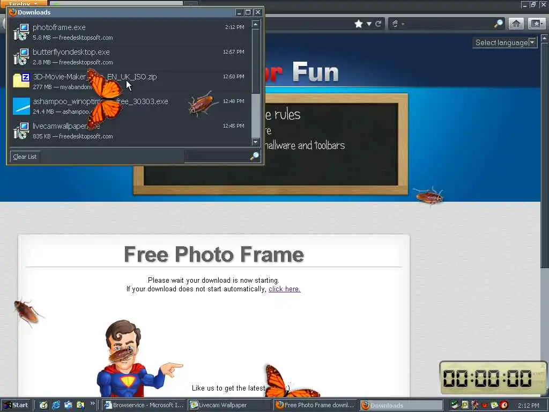Screen dimensions: 549x412
Task: Click the red circular clock tray icon
Action: click(x=504, y=406)
